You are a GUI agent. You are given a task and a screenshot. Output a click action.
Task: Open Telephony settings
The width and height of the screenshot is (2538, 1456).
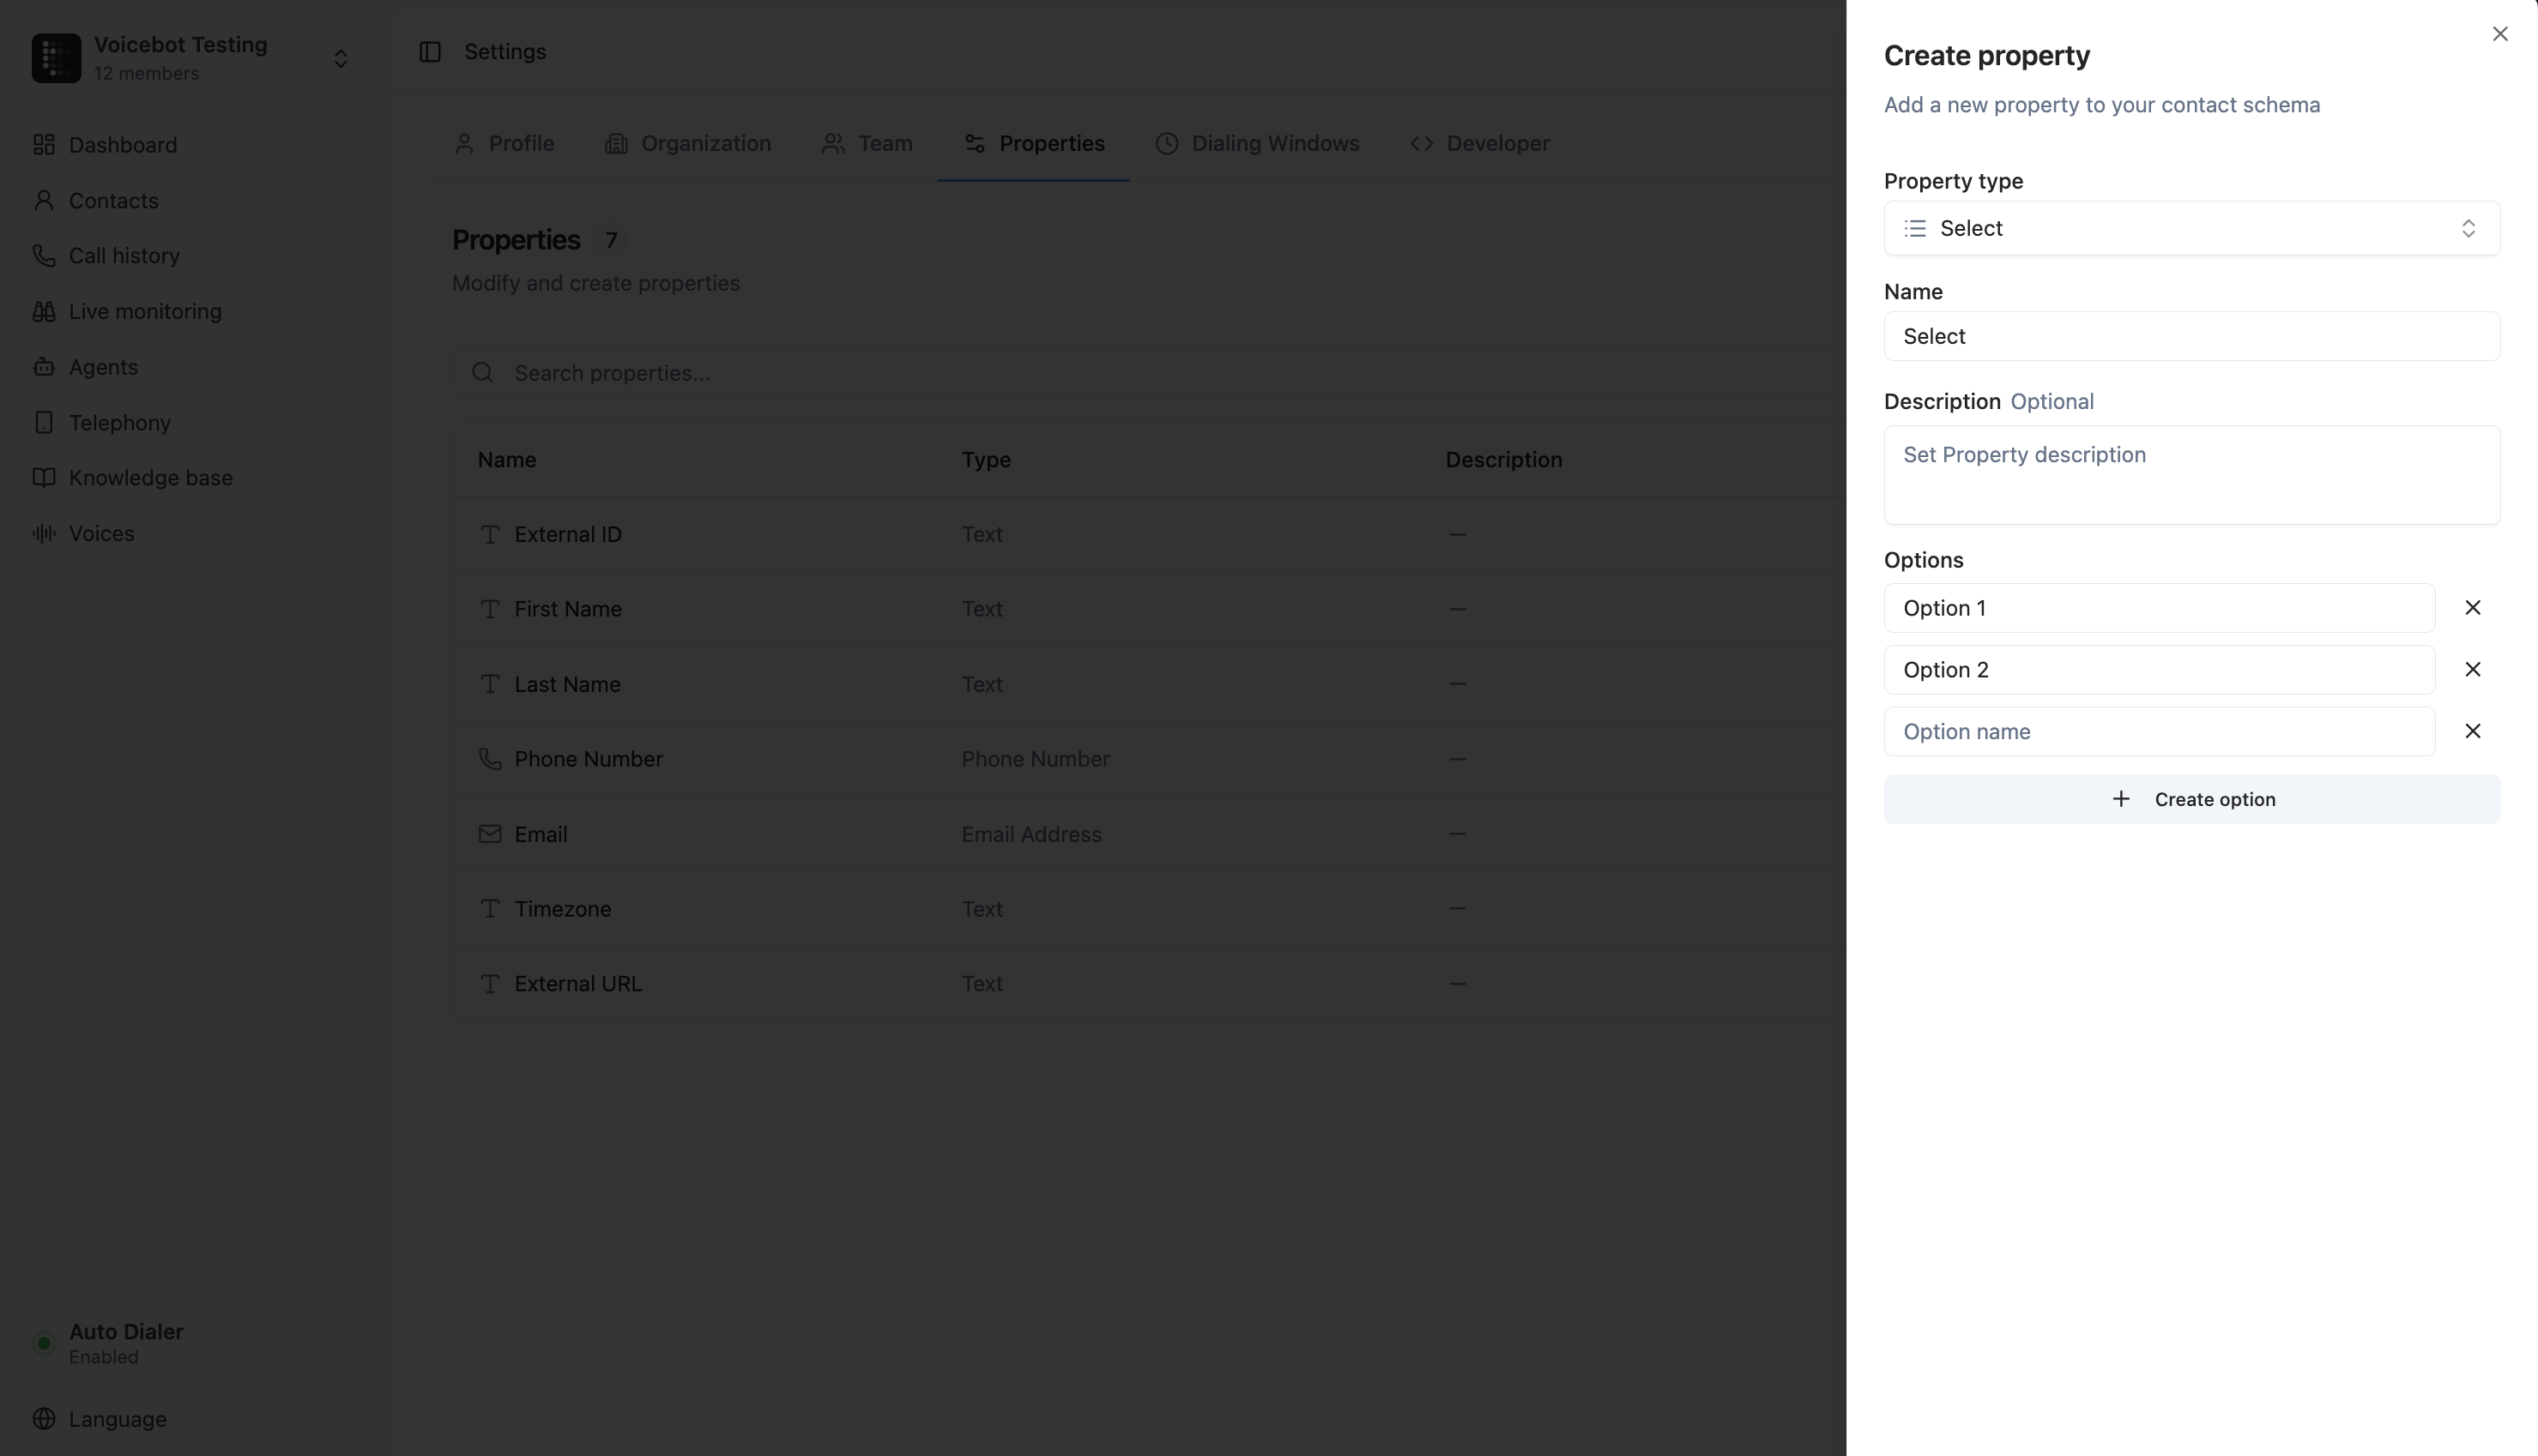[120, 422]
